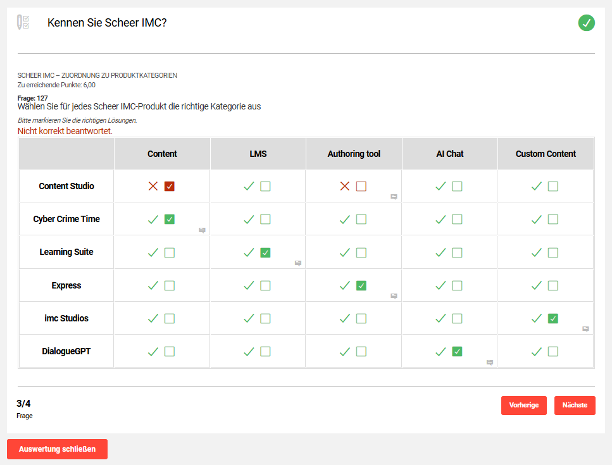The image size is (612, 465).
Task: Click the LMS column header
Action: (x=258, y=154)
